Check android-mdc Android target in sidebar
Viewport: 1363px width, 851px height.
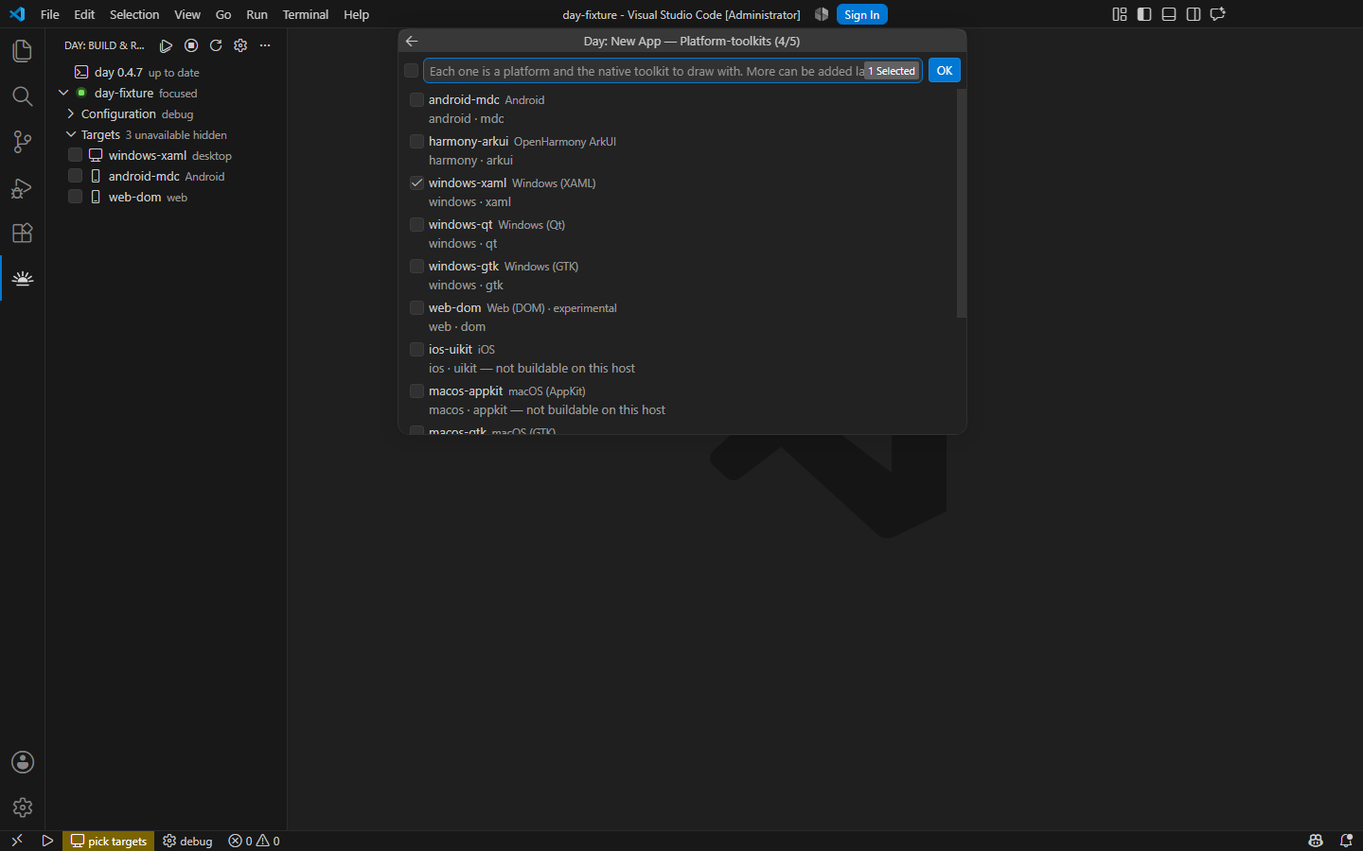[75, 176]
